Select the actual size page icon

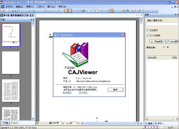click(x=62, y=11)
